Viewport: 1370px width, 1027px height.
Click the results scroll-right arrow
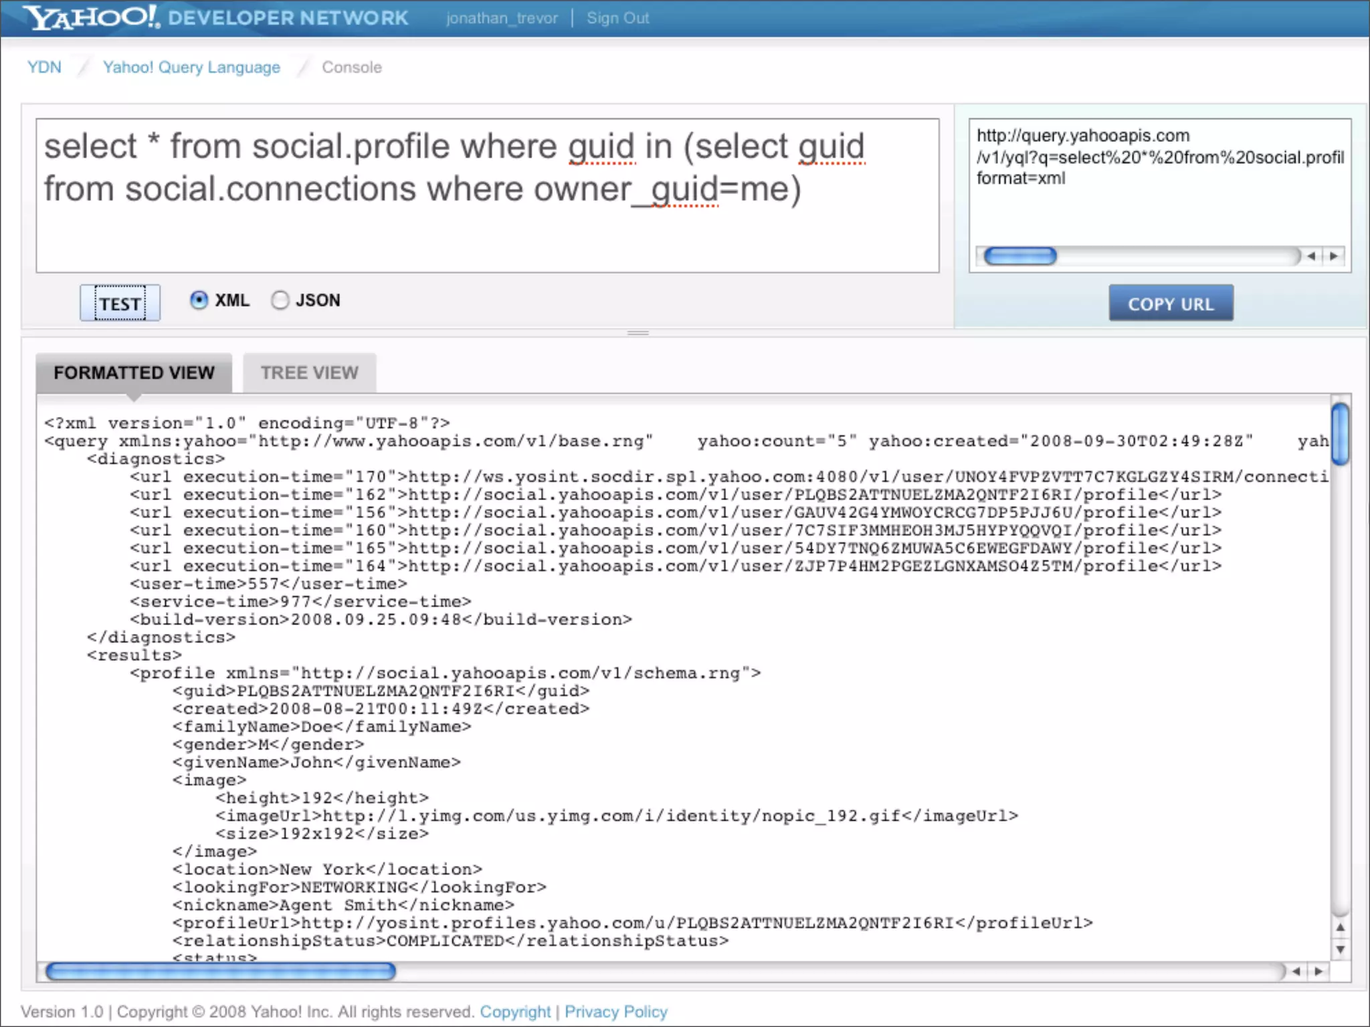pos(1318,972)
